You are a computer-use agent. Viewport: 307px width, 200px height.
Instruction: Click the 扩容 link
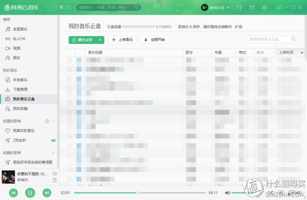(238, 27)
